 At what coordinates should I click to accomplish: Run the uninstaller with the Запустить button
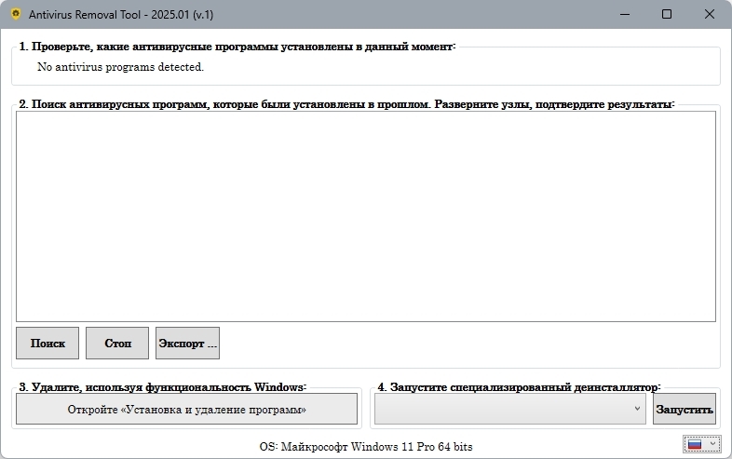tap(684, 409)
